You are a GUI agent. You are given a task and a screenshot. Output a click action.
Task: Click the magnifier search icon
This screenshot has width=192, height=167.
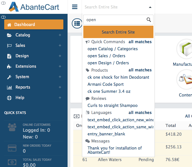click(149, 20)
